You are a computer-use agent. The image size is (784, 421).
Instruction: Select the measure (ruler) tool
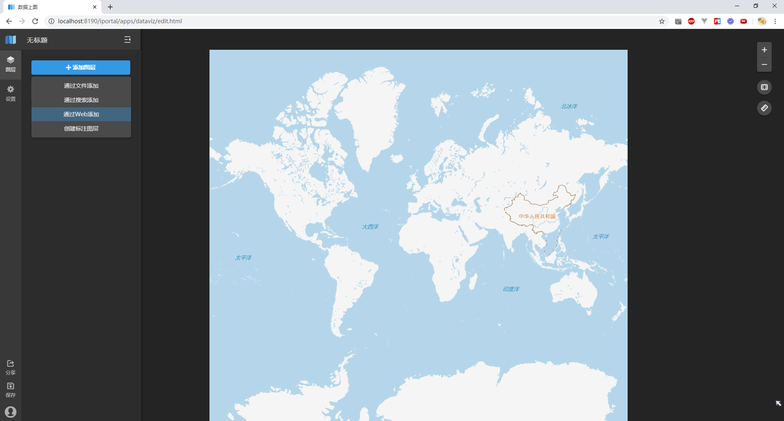click(764, 108)
